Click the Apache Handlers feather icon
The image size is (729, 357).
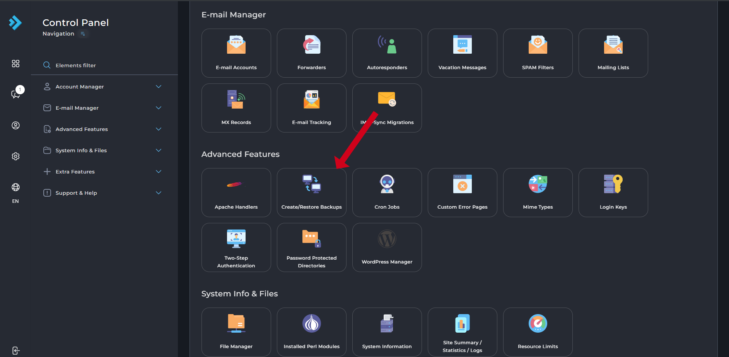coord(236,184)
